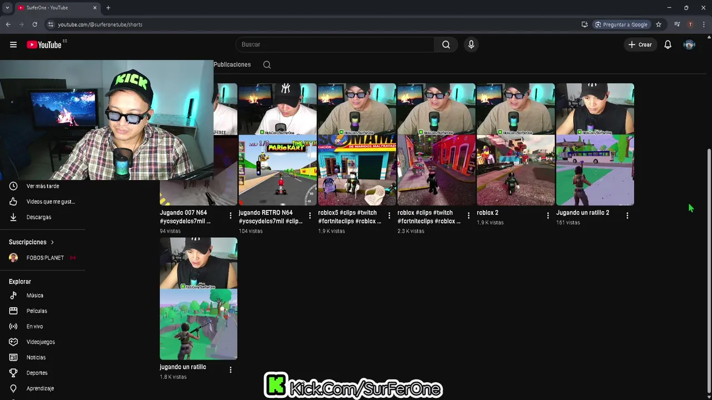Open the Publicaciones channel tab
The height and width of the screenshot is (400, 712).
[232, 64]
